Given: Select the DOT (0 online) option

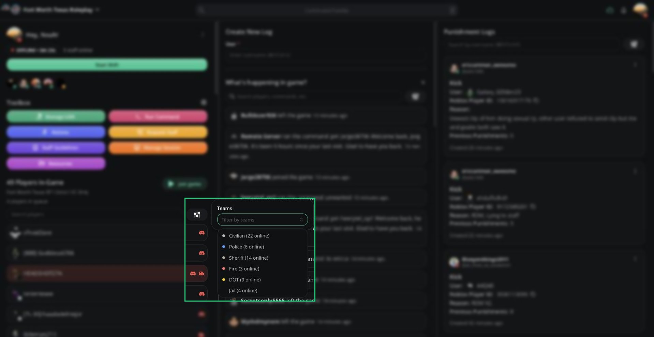Looking at the screenshot, I should 262,279.
